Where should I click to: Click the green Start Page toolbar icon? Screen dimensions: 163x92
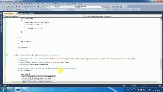click(118, 7)
